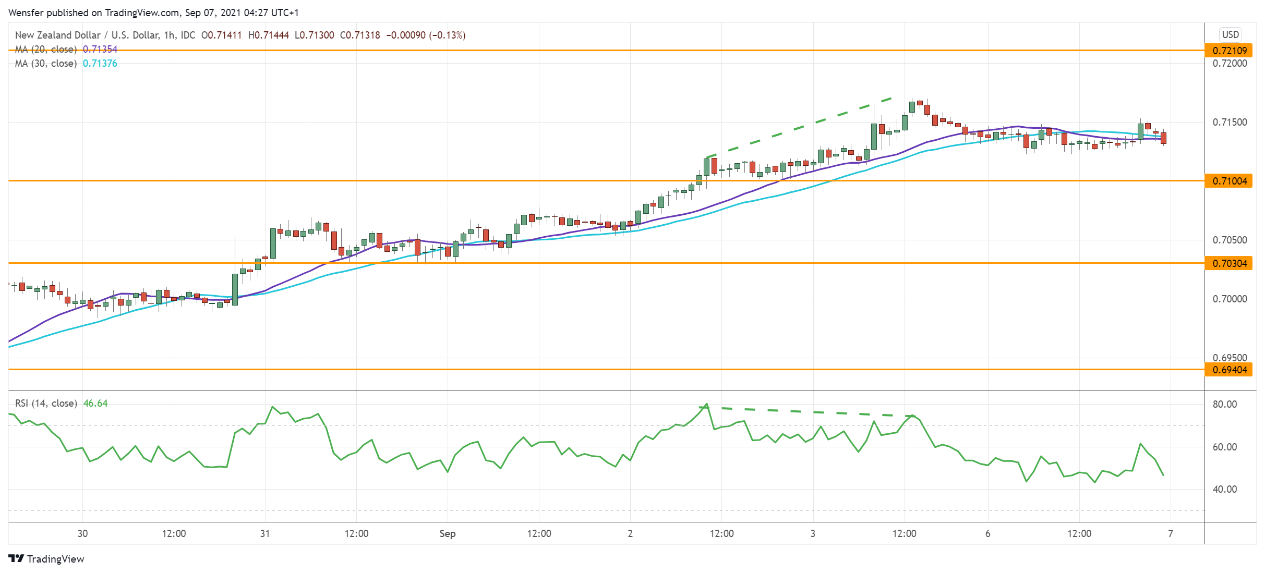
Task: Open the USD currency selector
Action: click(x=1230, y=34)
